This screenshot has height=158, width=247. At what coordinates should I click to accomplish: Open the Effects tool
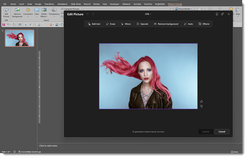[x=204, y=24]
